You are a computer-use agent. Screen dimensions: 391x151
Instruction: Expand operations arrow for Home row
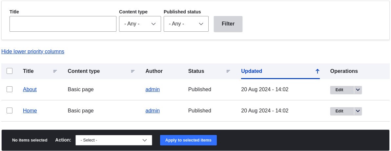point(358,111)
